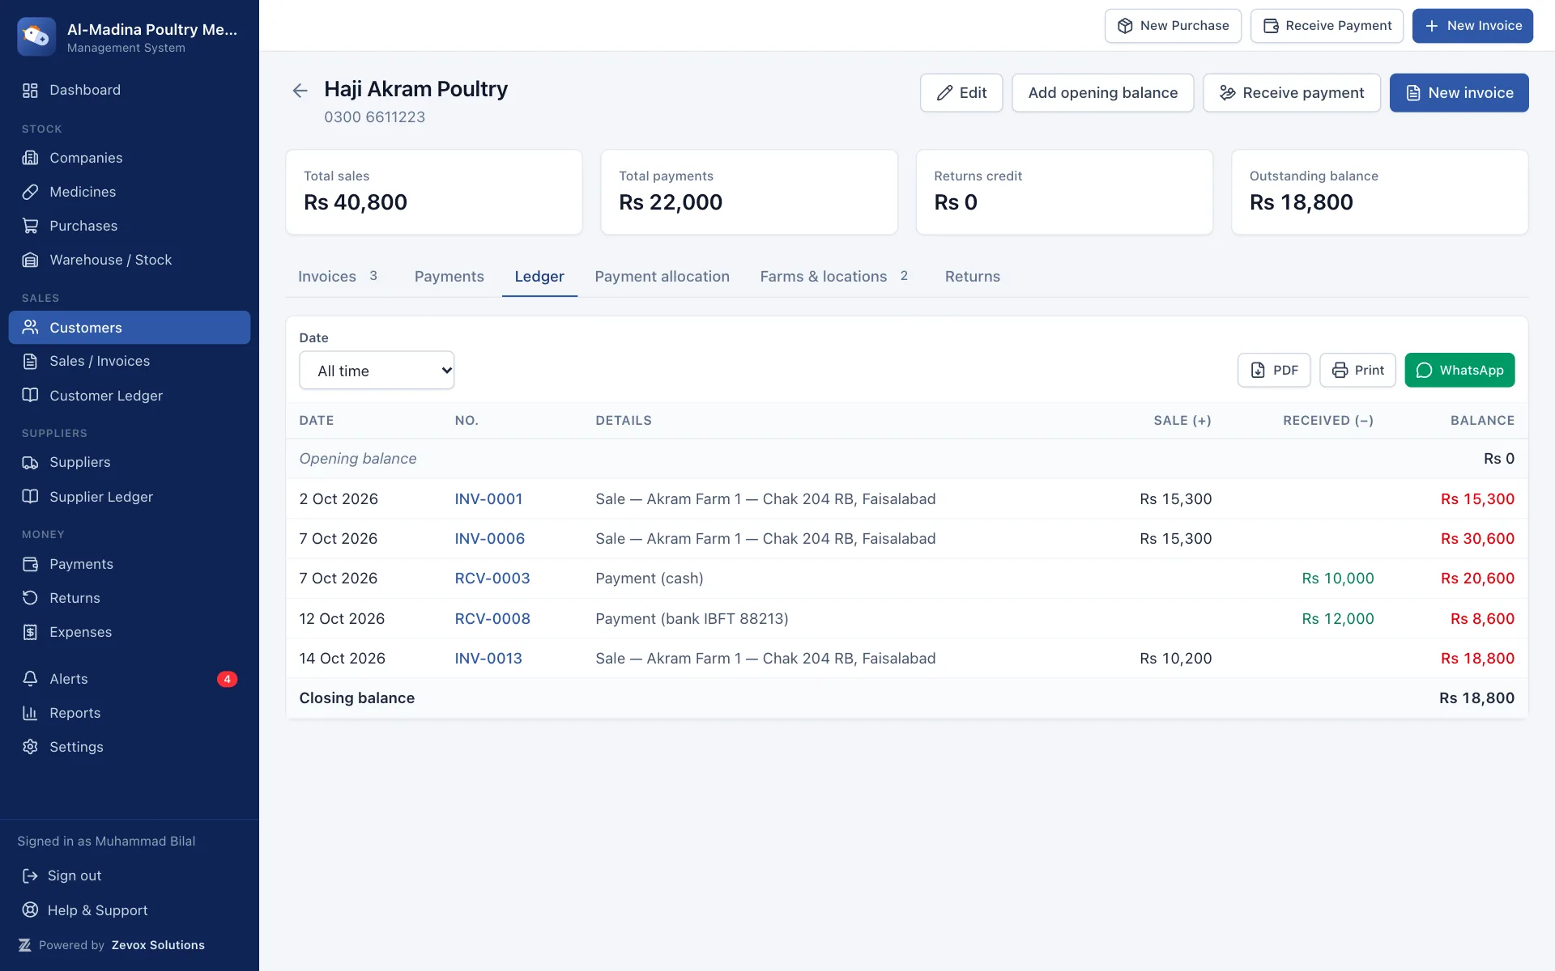Switch to the Invoices tab
This screenshot has height=971, width=1555.
[338, 277]
